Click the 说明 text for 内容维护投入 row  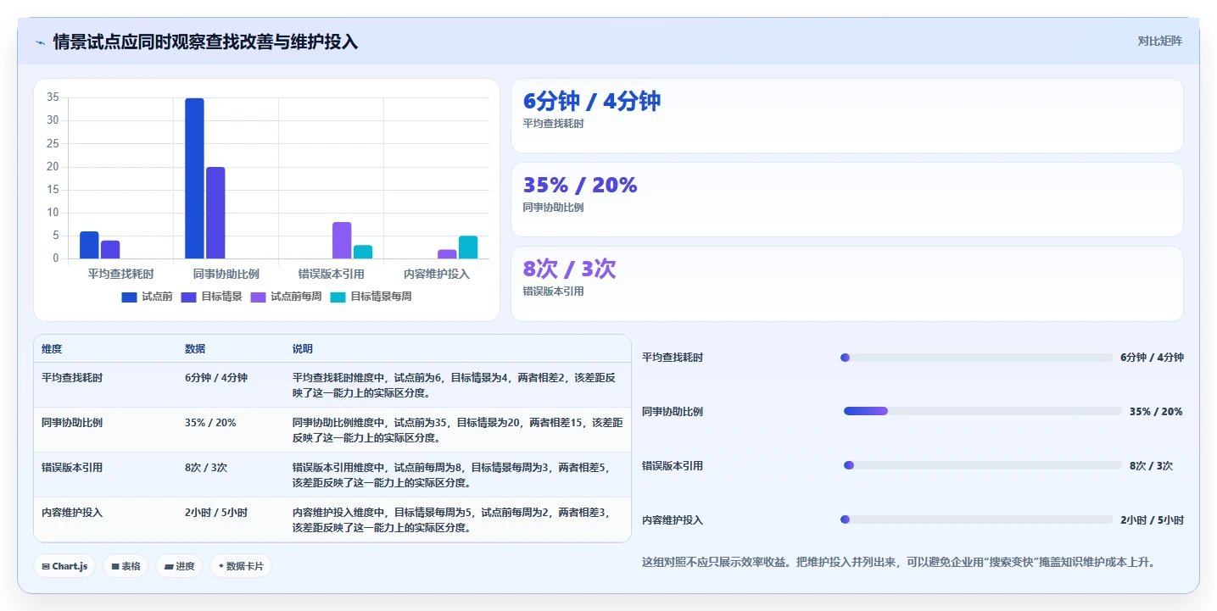click(x=451, y=520)
